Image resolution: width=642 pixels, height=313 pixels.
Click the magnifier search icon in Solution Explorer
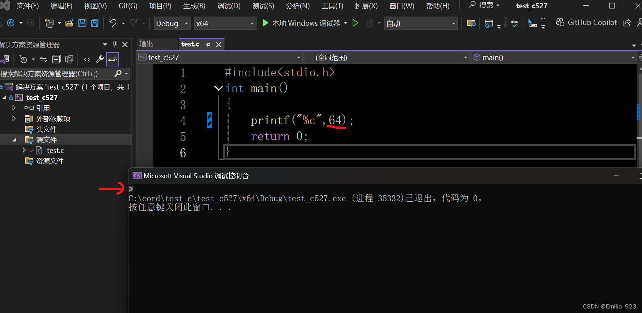coord(118,73)
